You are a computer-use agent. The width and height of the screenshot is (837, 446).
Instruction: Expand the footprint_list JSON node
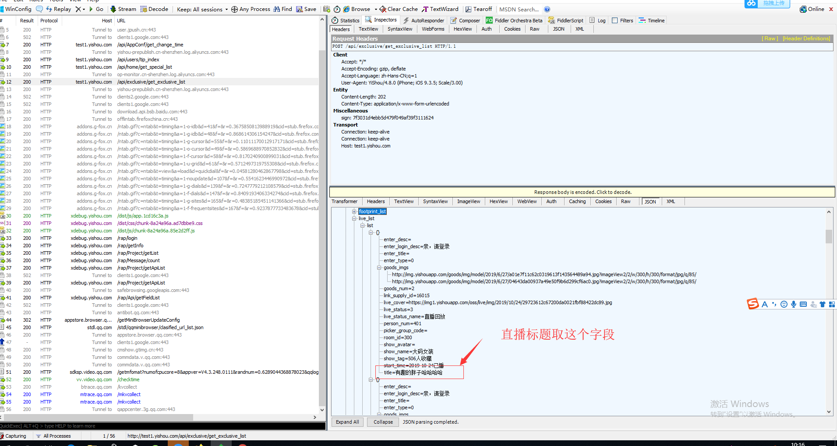coord(354,211)
